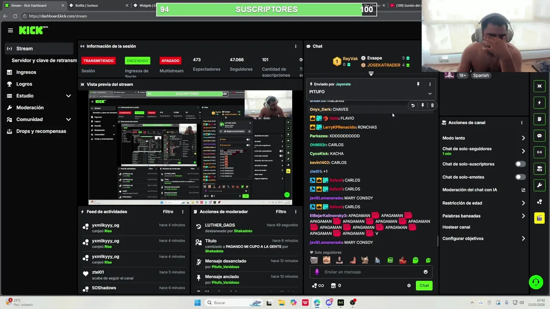This screenshot has height=309, width=550.
Task: Reload the browser page
Action: 15,16
